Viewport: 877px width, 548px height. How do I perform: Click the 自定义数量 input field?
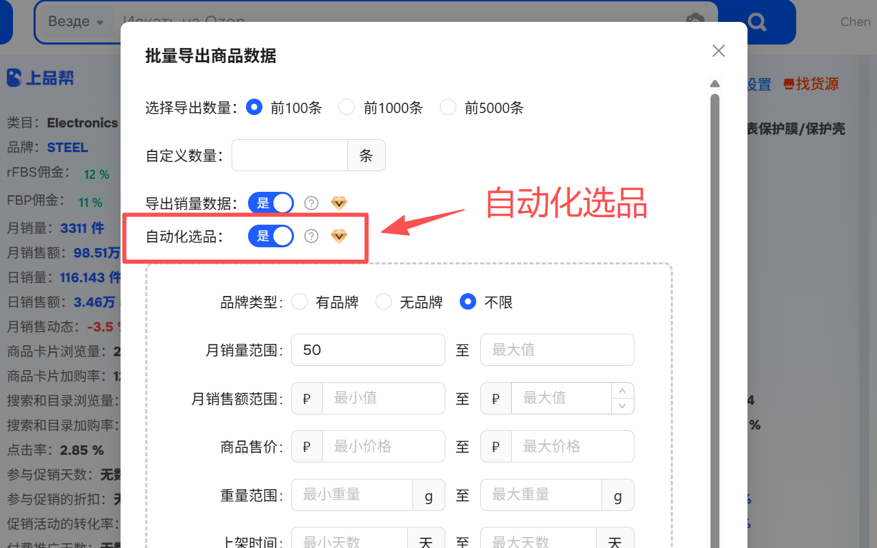pyautogui.click(x=290, y=155)
